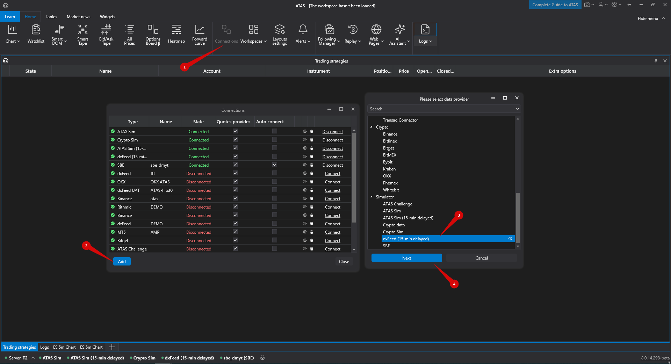Image resolution: width=671 pixels, height=364 pixels.
Task: Toggle Quotes provider for Crypto Sim
Action: 235,139
